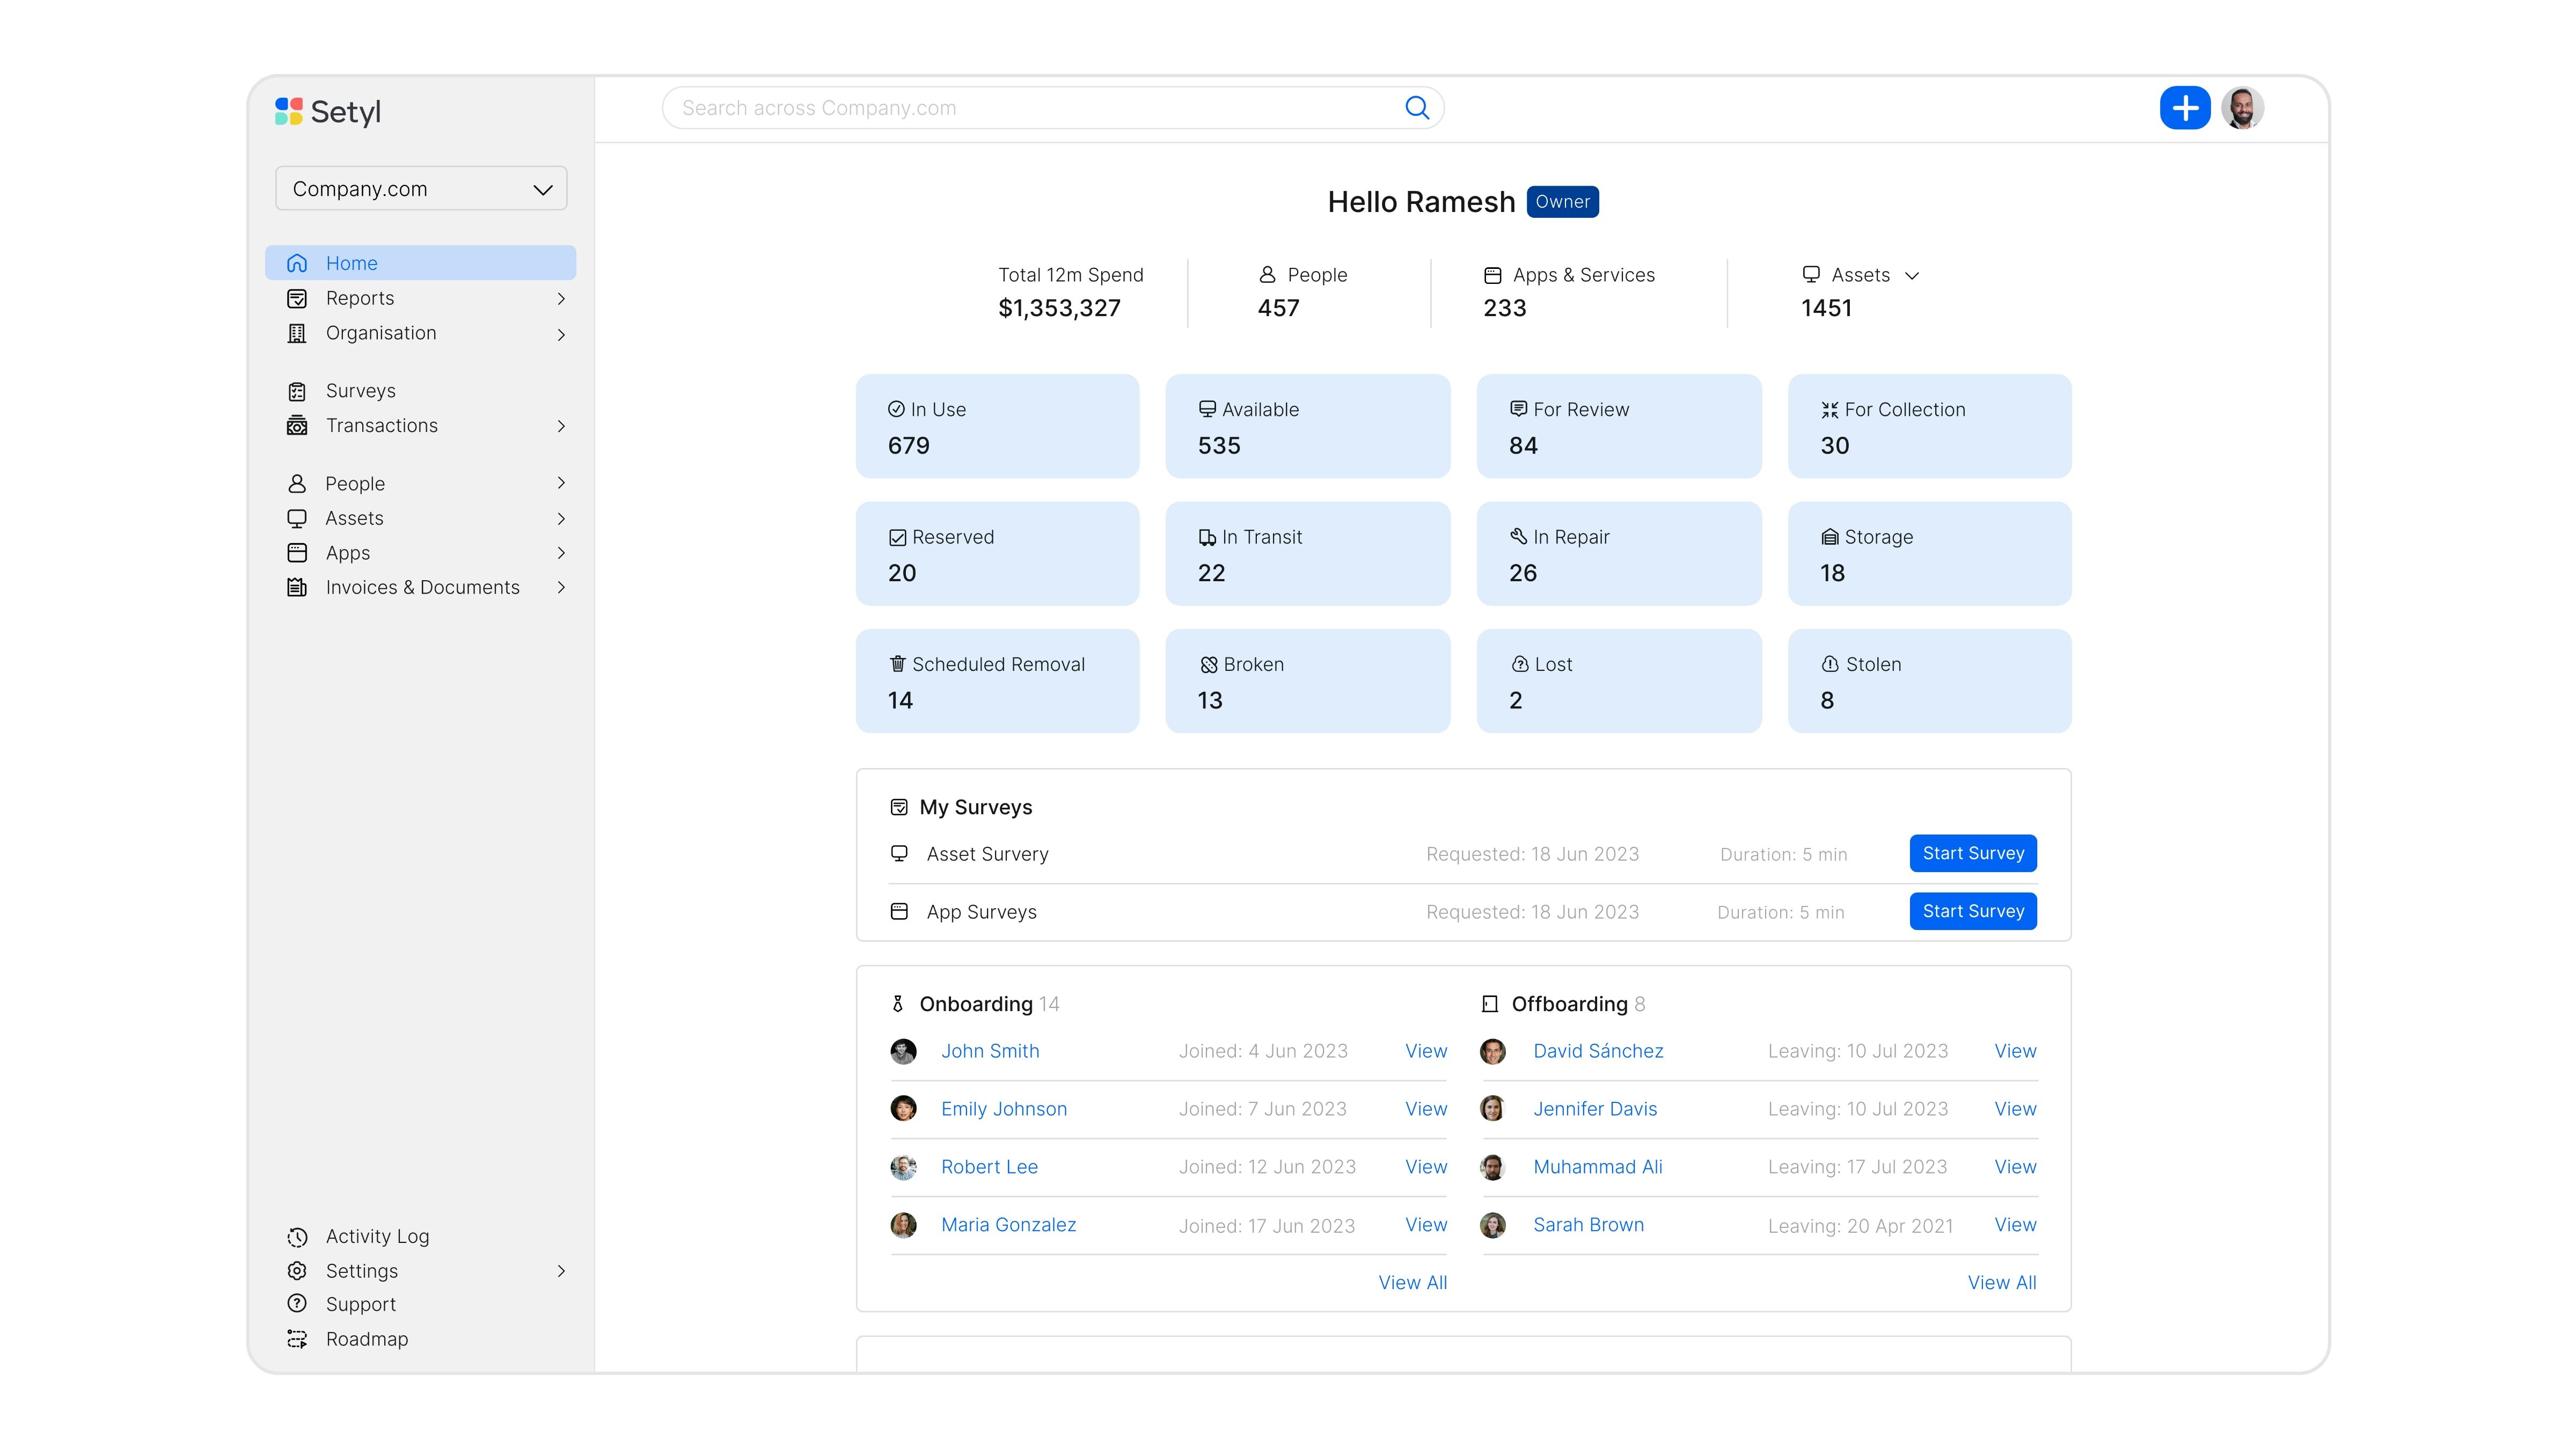Expand the Settings submenu chevron
The width and height of the screenshot is (2576, 1449).
(x=561, y=1271)
